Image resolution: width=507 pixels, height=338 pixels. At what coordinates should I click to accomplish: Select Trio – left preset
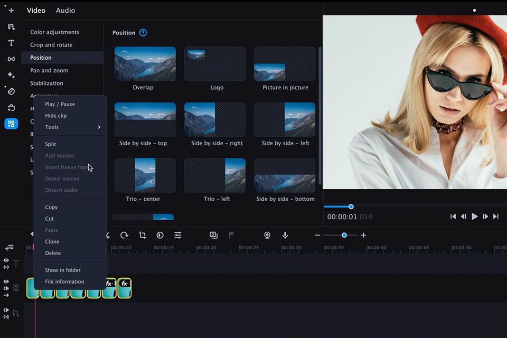215,175
